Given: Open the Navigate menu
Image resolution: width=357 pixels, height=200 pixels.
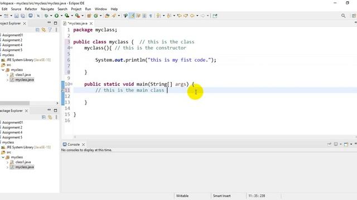Looking at the screenshot, I should click(47, 9).
